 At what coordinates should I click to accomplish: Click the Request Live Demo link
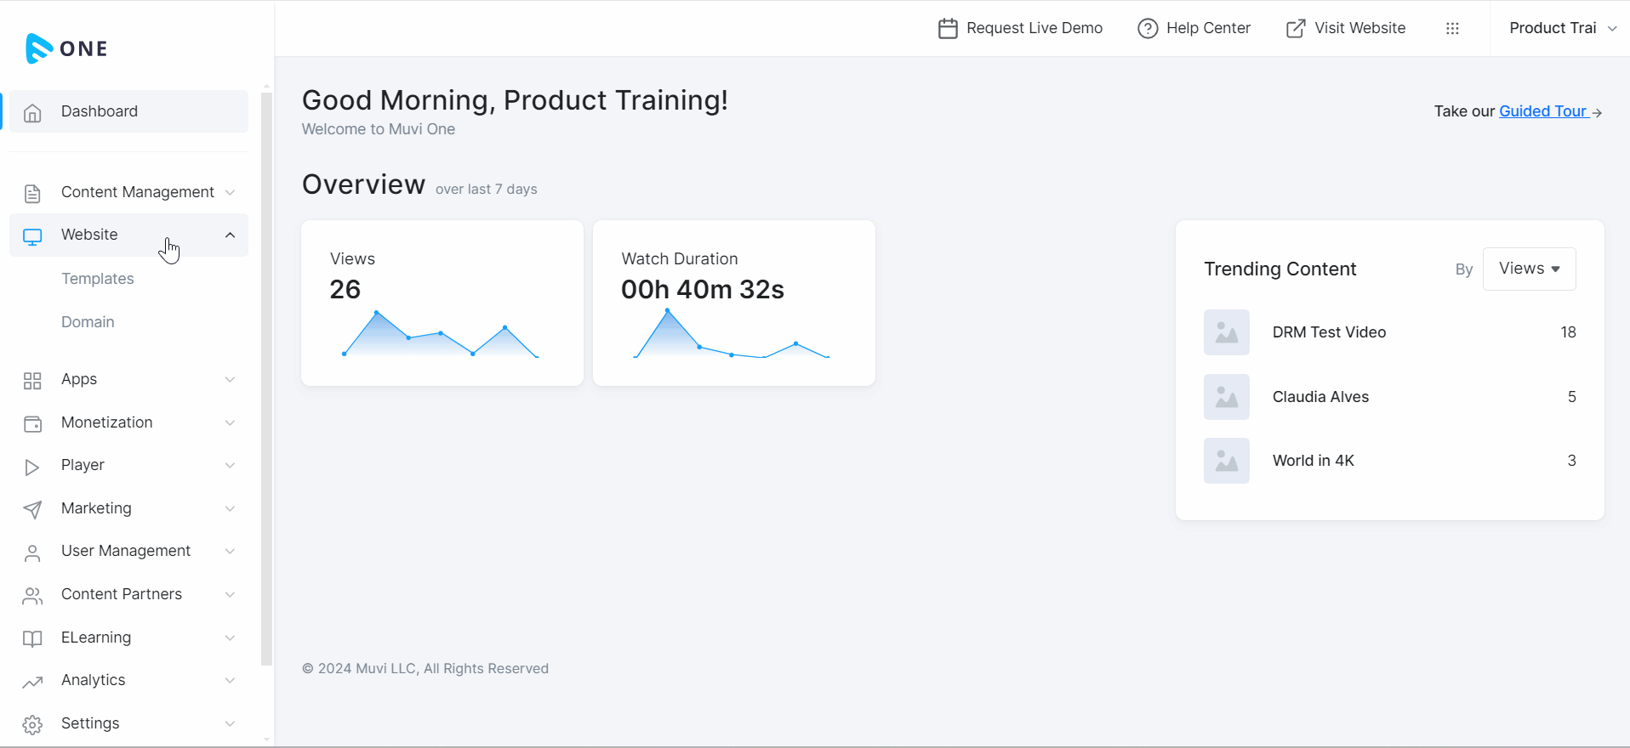click(x=1020, y=28)
